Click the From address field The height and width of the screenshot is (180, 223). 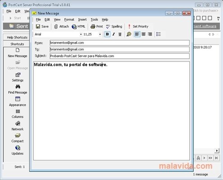tap(119, 43)
